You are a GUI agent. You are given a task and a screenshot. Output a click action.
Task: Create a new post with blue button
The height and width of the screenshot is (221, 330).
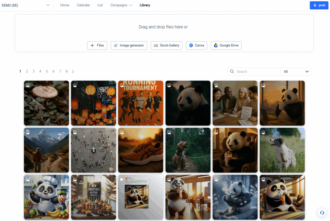(319, 5)
